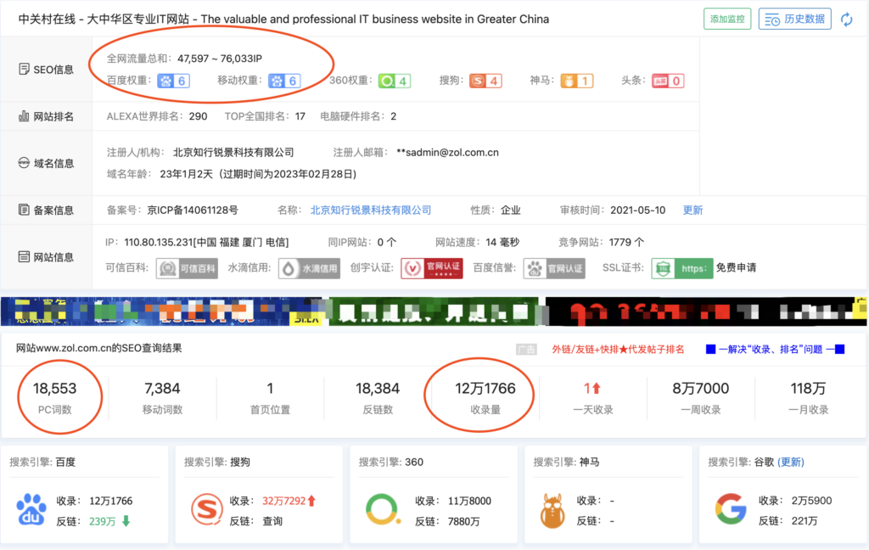The height and width of the screenshot is (550, 869).
Task: Click the green down arrow beside 239万
Action: (126, 521)
